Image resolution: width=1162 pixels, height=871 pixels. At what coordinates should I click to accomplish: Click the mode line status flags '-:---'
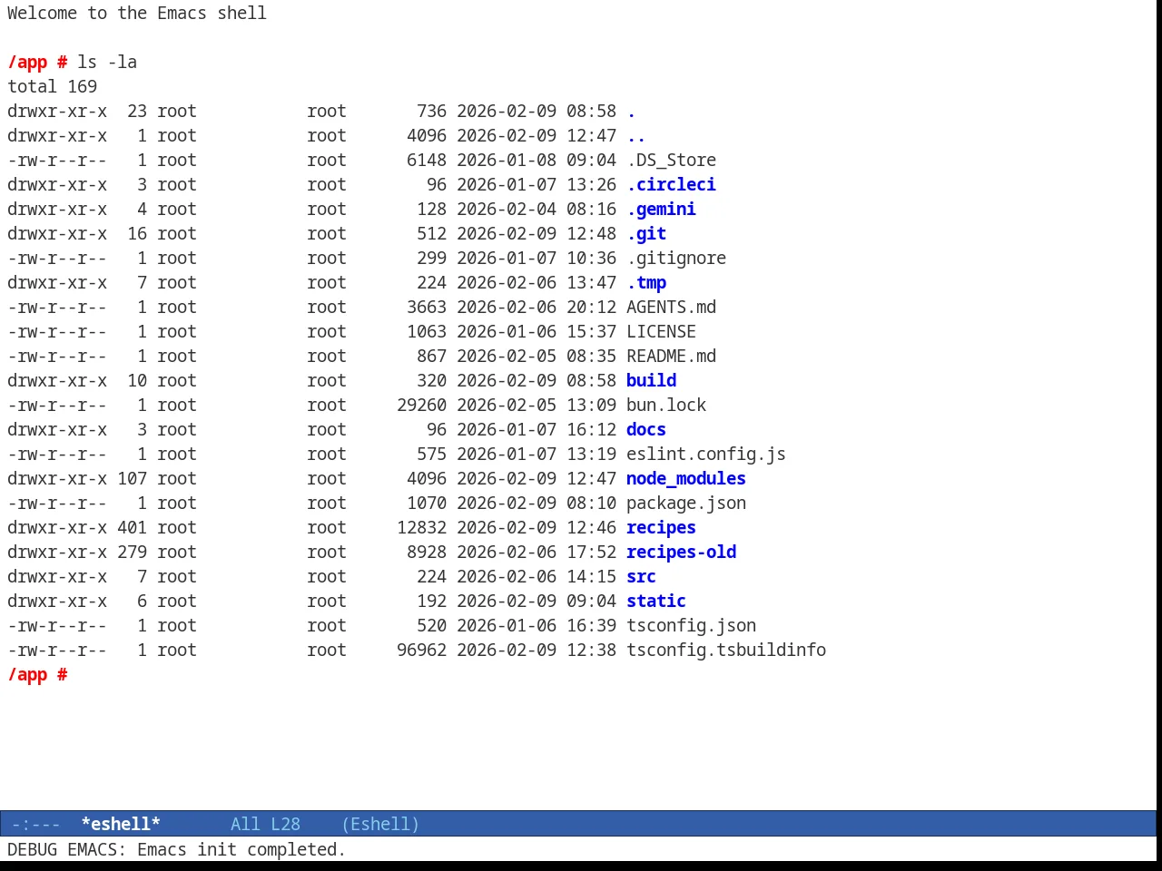(x=35, y=824)
